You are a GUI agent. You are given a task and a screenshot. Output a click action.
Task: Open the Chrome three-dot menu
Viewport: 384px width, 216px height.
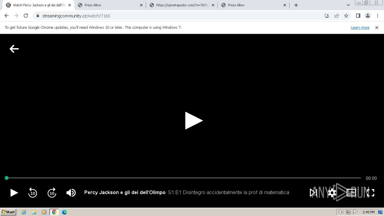click(x=377, y=16)
